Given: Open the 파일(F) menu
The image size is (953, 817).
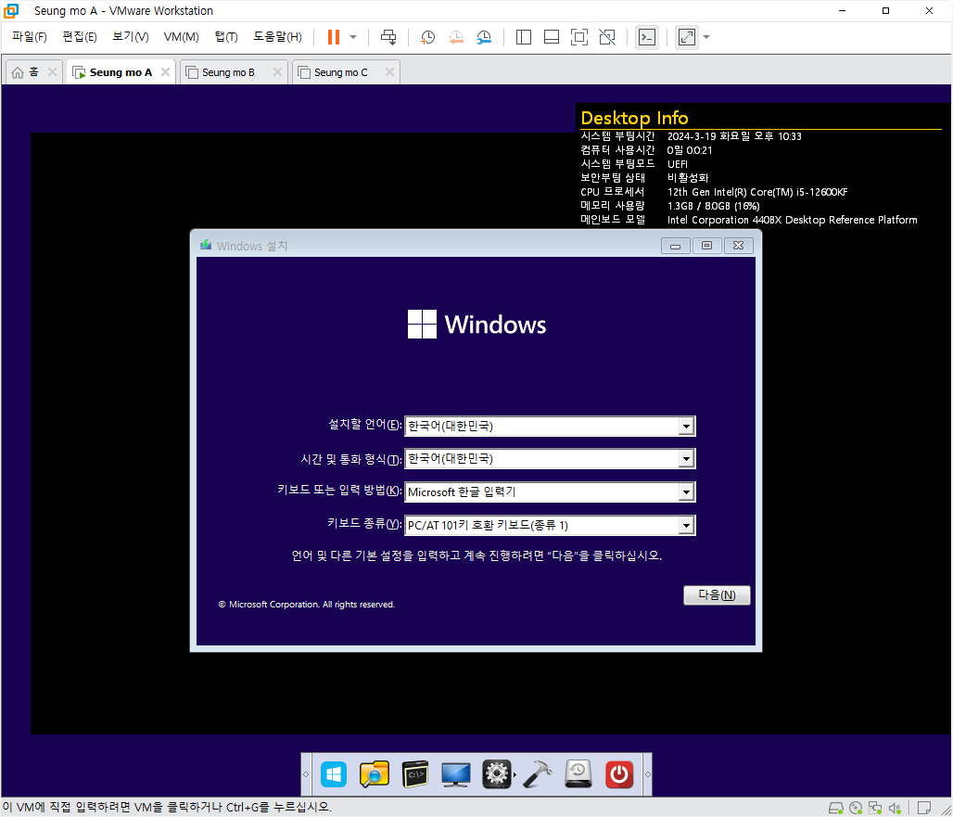Looking at the screenshot, I should [29, 37].
